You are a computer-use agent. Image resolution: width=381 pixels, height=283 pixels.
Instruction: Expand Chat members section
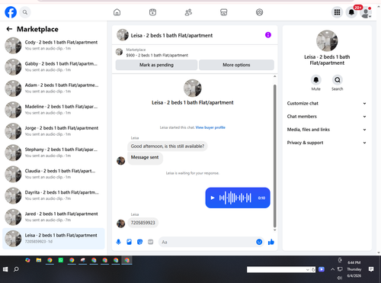point(327,117)
